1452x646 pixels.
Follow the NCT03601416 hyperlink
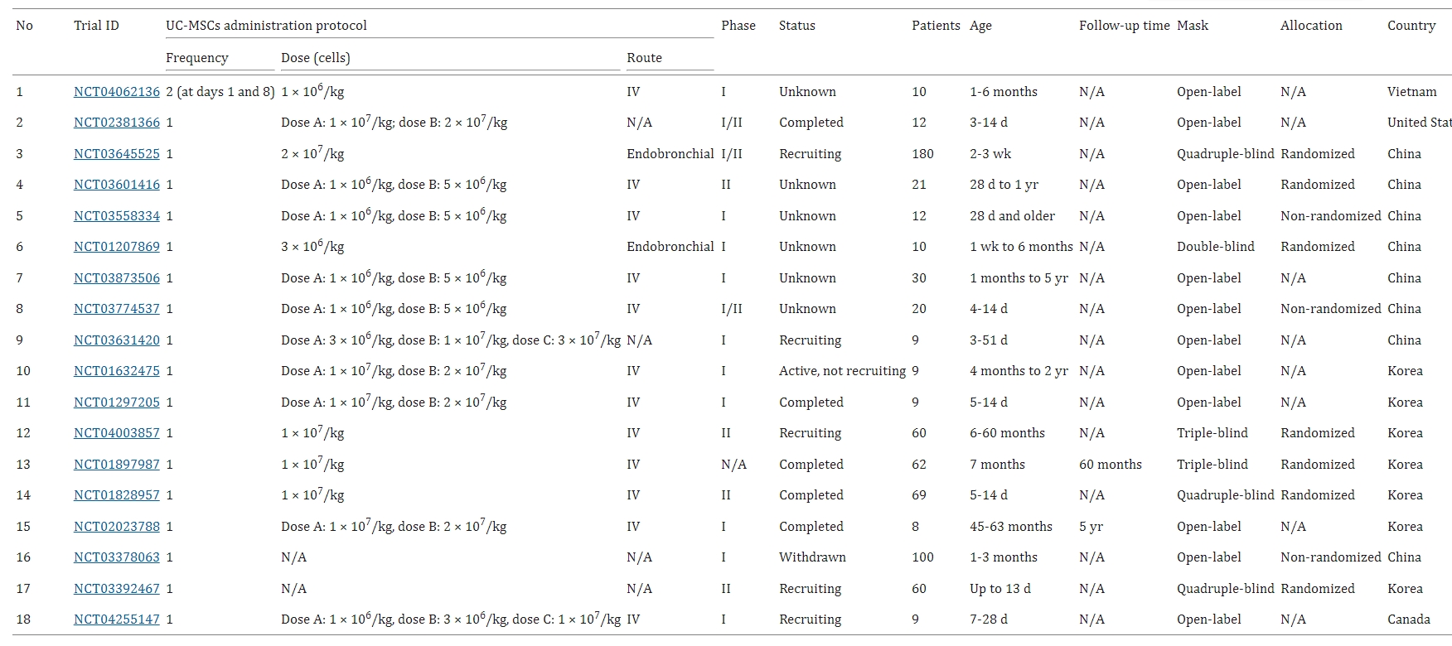[116, 185]
